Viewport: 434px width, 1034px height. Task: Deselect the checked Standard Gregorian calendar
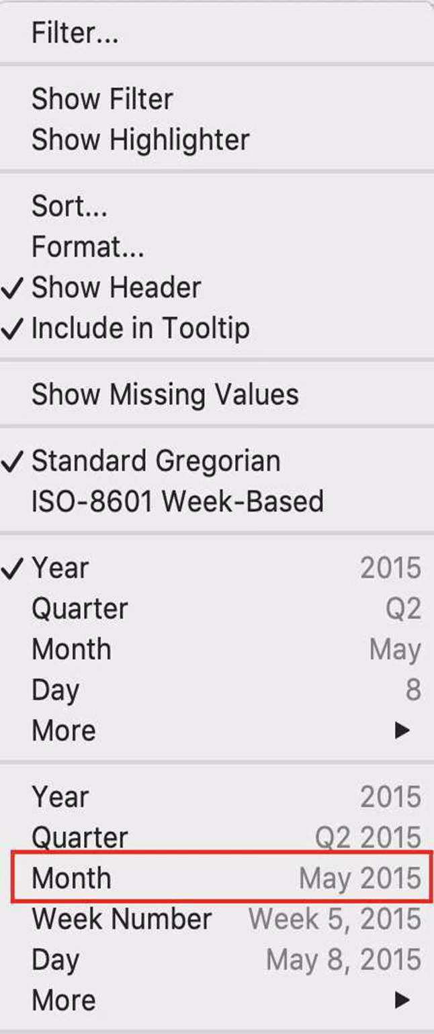point(155,461)
